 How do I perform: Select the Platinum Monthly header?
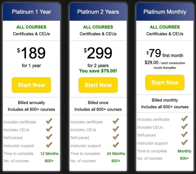[x=165, y=12]
